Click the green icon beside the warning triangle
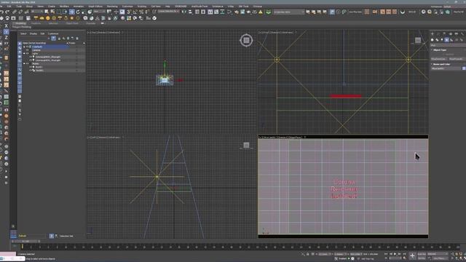 (269, 12)
